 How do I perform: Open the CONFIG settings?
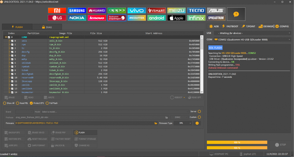(x=282, y=26)
